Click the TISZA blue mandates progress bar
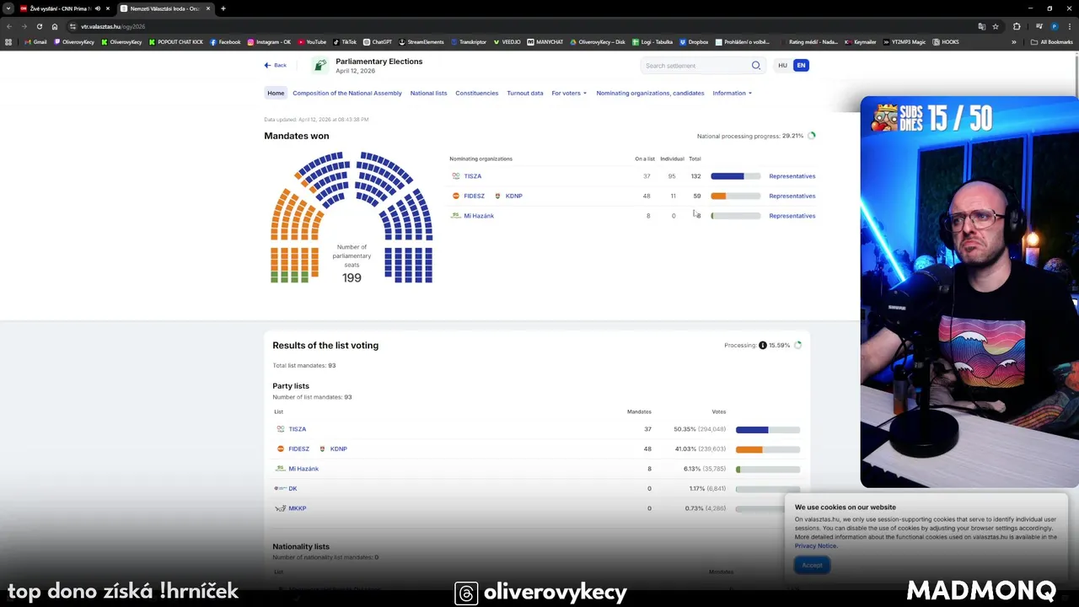The width and height of the screenshot is (1079, 607). point(735,176)
